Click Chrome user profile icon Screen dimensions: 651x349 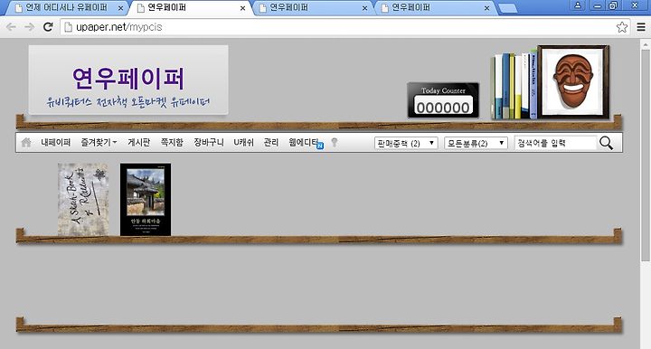pyautogui.click(x=578, y=5)
